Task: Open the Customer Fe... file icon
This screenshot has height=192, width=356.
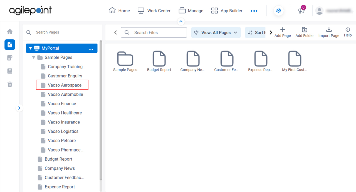Action: point(226,61)
